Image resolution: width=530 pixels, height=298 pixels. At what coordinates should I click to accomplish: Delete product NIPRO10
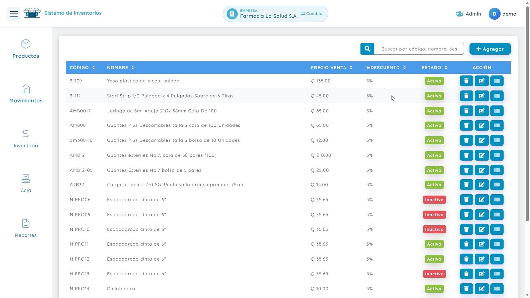coord(466,229)
